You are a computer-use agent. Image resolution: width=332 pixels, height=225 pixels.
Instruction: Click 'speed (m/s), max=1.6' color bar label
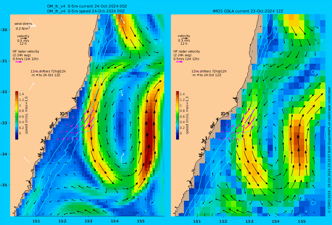(x=27, y=115)
